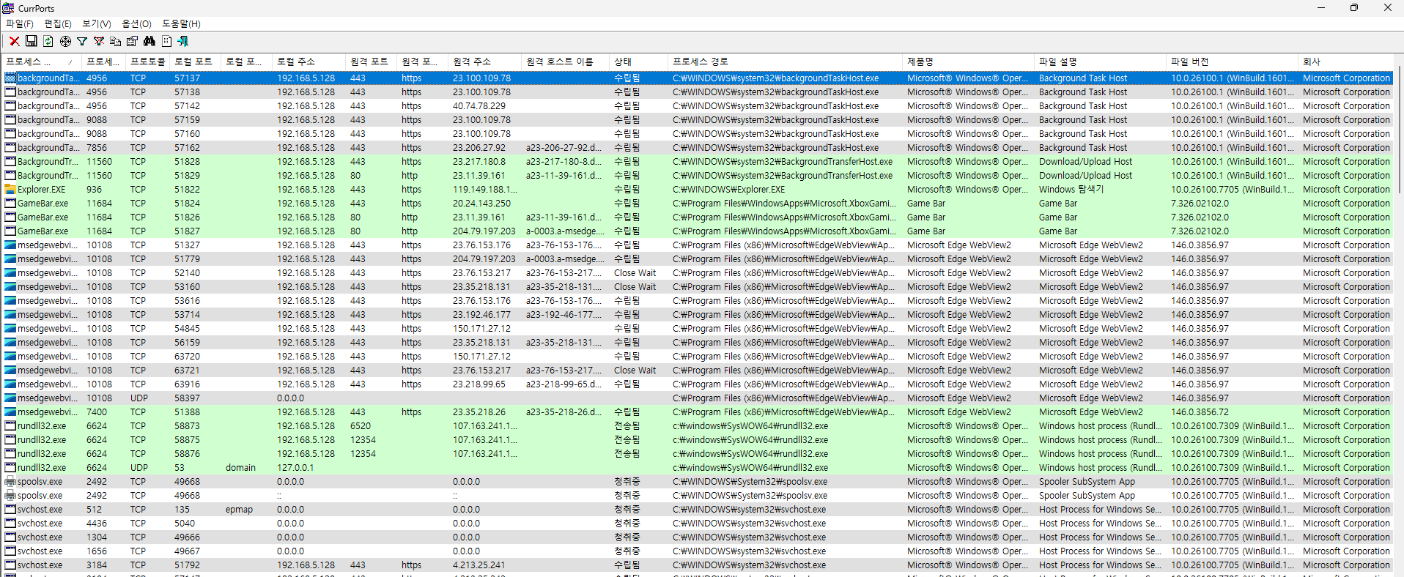Viewport: 1404px width, 577px height.
Task: Open the 옵션(O) menu
Action: [x=136, y=23]
